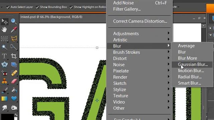The height and width of the screenshot is (120, 214).
Task: Open the Blur filter submenu
Action: 139,46
